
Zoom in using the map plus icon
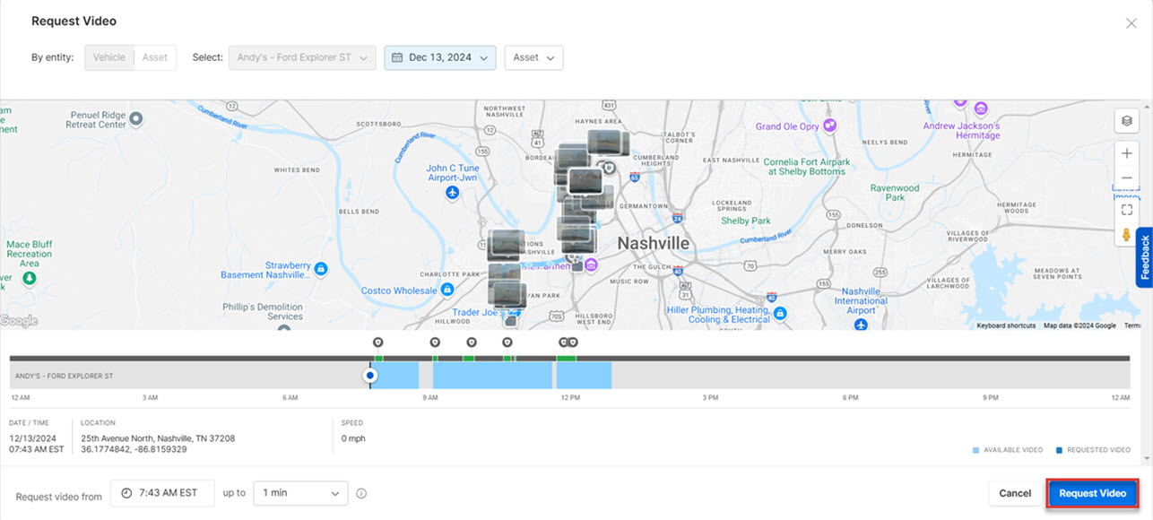(x=1126, y=152)
